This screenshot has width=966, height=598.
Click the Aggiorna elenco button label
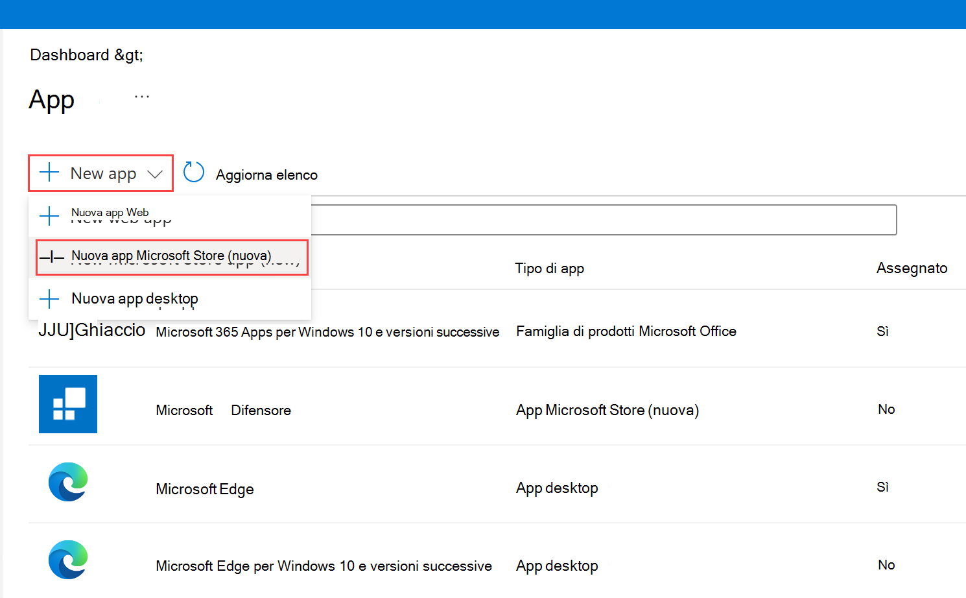(x=266, y=175)
